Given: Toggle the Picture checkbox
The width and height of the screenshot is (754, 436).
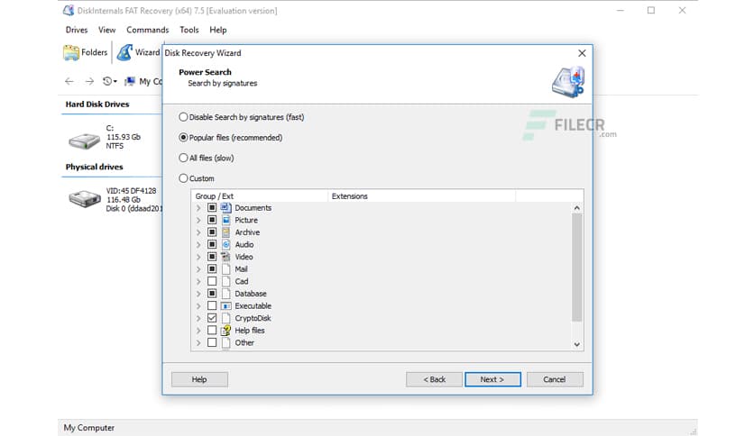Looking at the screenshot, I should (x=212, y=220).
